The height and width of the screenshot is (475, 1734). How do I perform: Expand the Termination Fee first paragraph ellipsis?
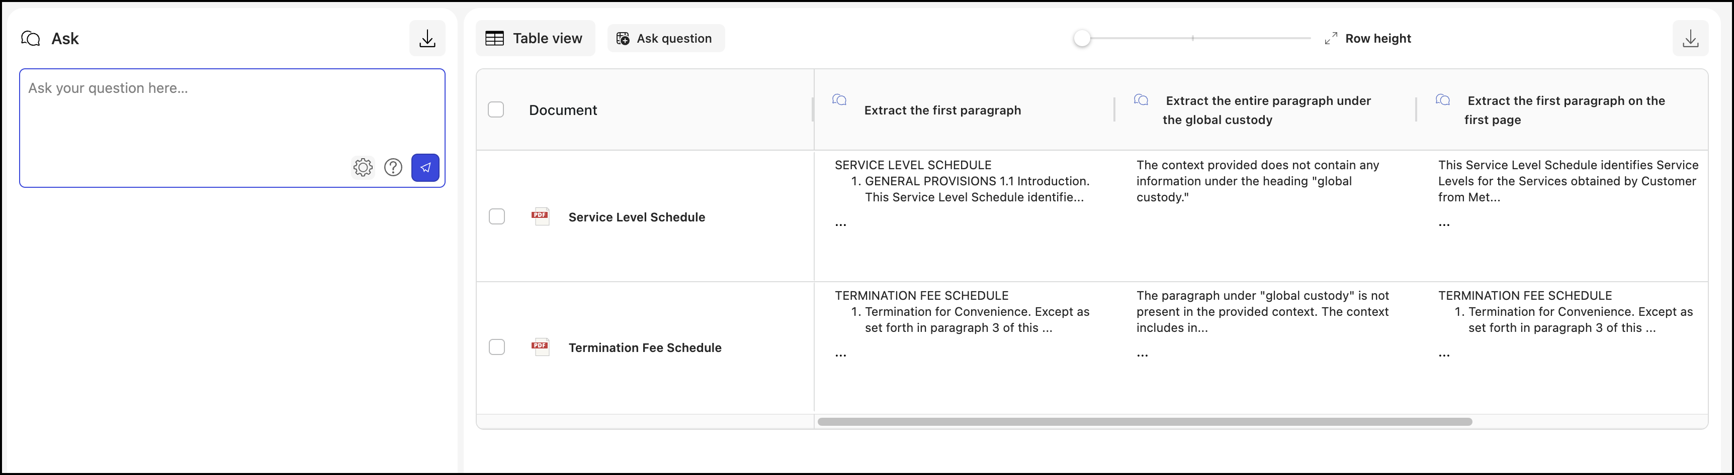coord(841,355)
